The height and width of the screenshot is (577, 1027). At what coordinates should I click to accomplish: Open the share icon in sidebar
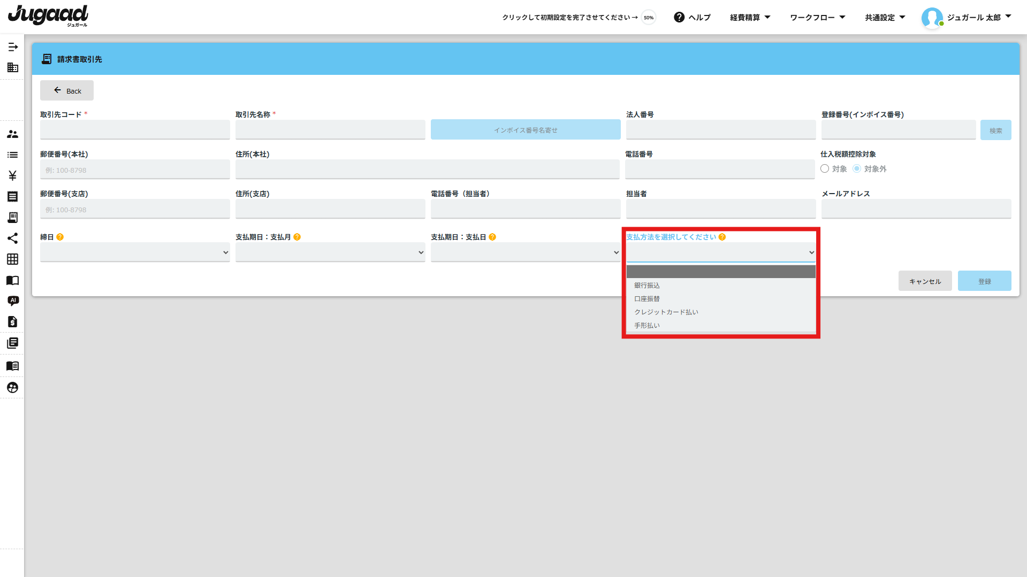pos(13,239)
